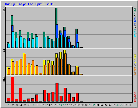
Task: Click the 'Sites' legend label
Action: pos(135,71)
